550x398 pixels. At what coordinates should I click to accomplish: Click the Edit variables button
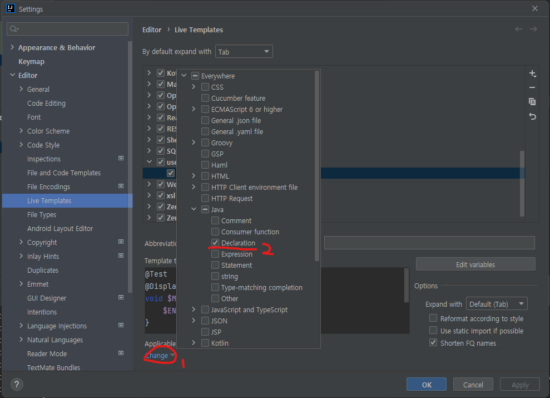coord(475,264)
